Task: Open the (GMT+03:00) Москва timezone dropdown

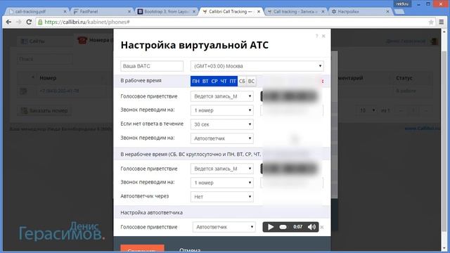Action: tap(257, 66)
